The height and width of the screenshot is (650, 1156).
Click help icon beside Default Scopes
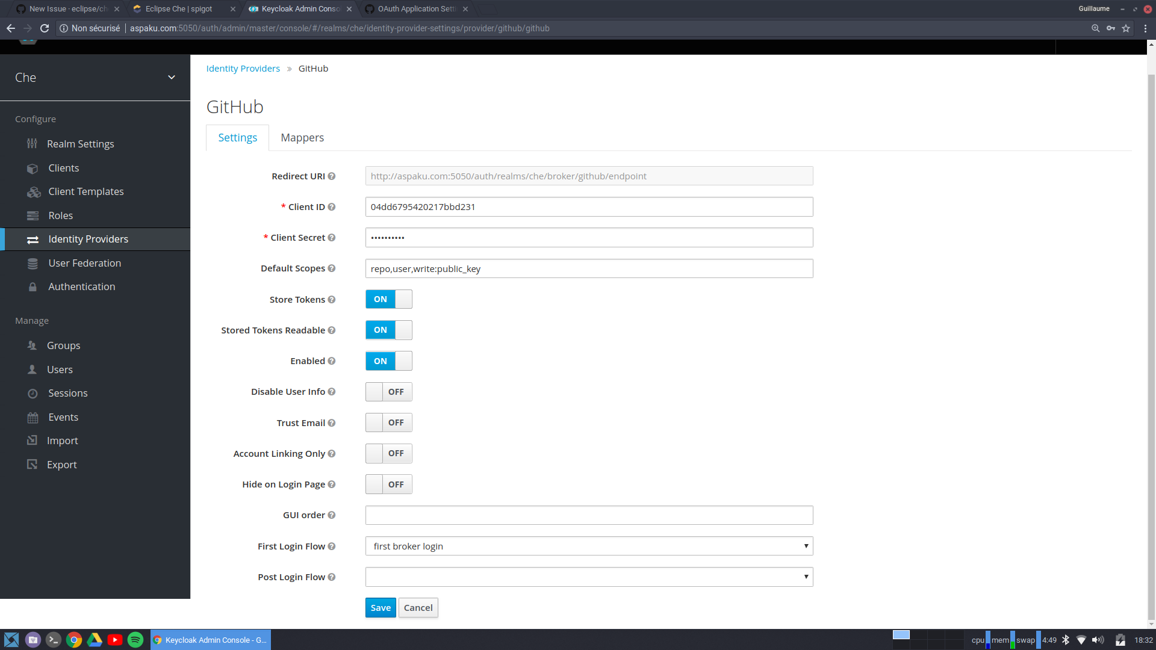[331, 268]
